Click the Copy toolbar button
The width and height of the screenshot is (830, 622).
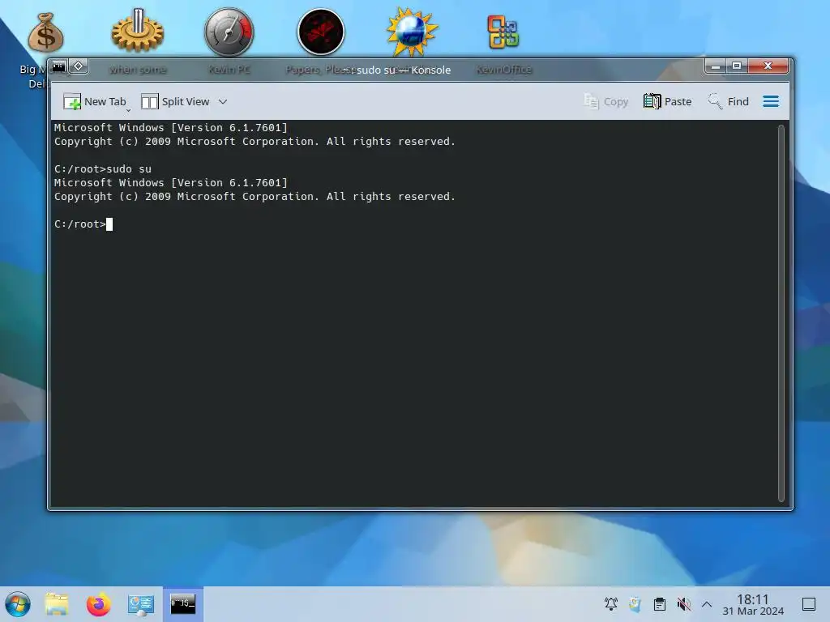[605, 101]
